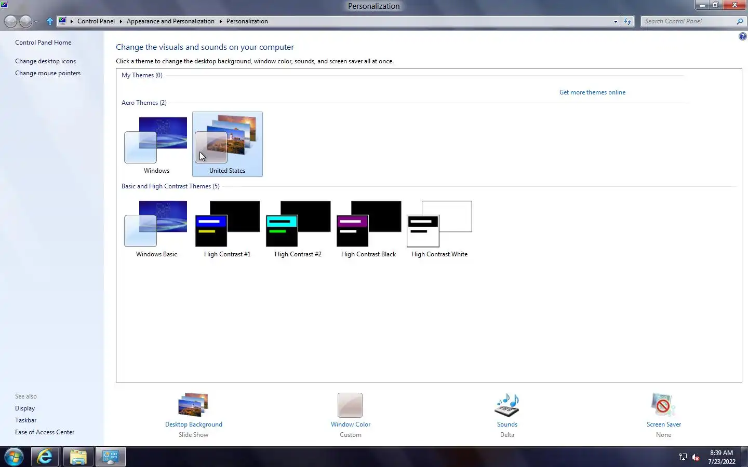Click the Personalization breadcrumb segment
Viewport: 748px width, 467px height.
247,21
